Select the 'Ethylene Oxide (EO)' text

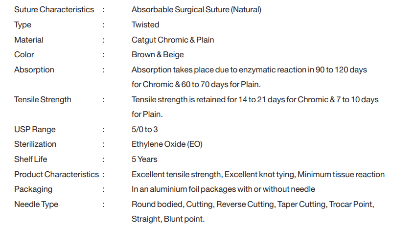coord(167,144)
